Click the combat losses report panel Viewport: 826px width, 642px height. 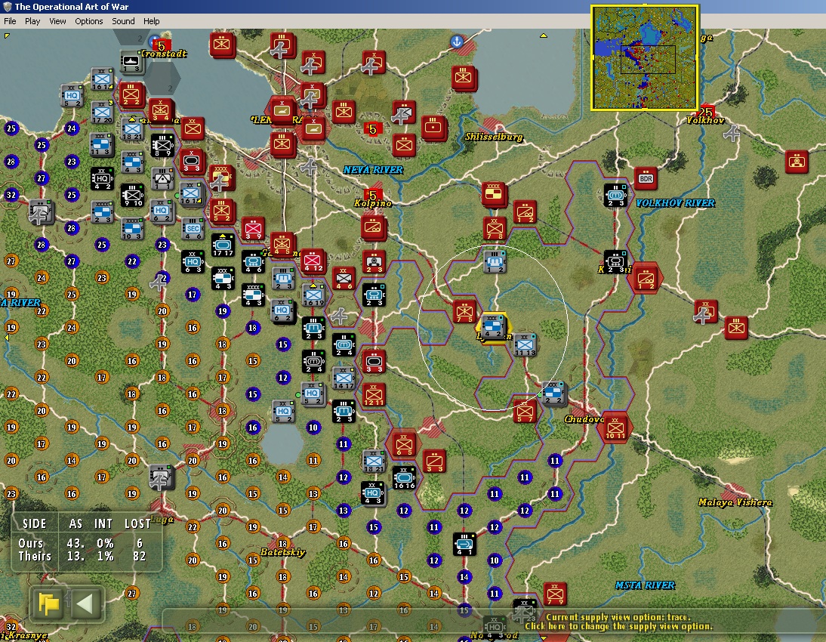click(87, 542)
